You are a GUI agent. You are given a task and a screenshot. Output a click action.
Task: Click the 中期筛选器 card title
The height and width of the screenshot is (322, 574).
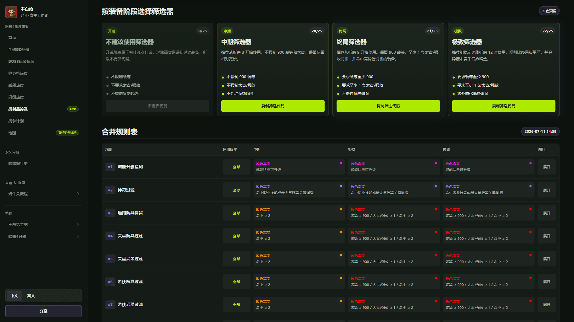point(236,42)
